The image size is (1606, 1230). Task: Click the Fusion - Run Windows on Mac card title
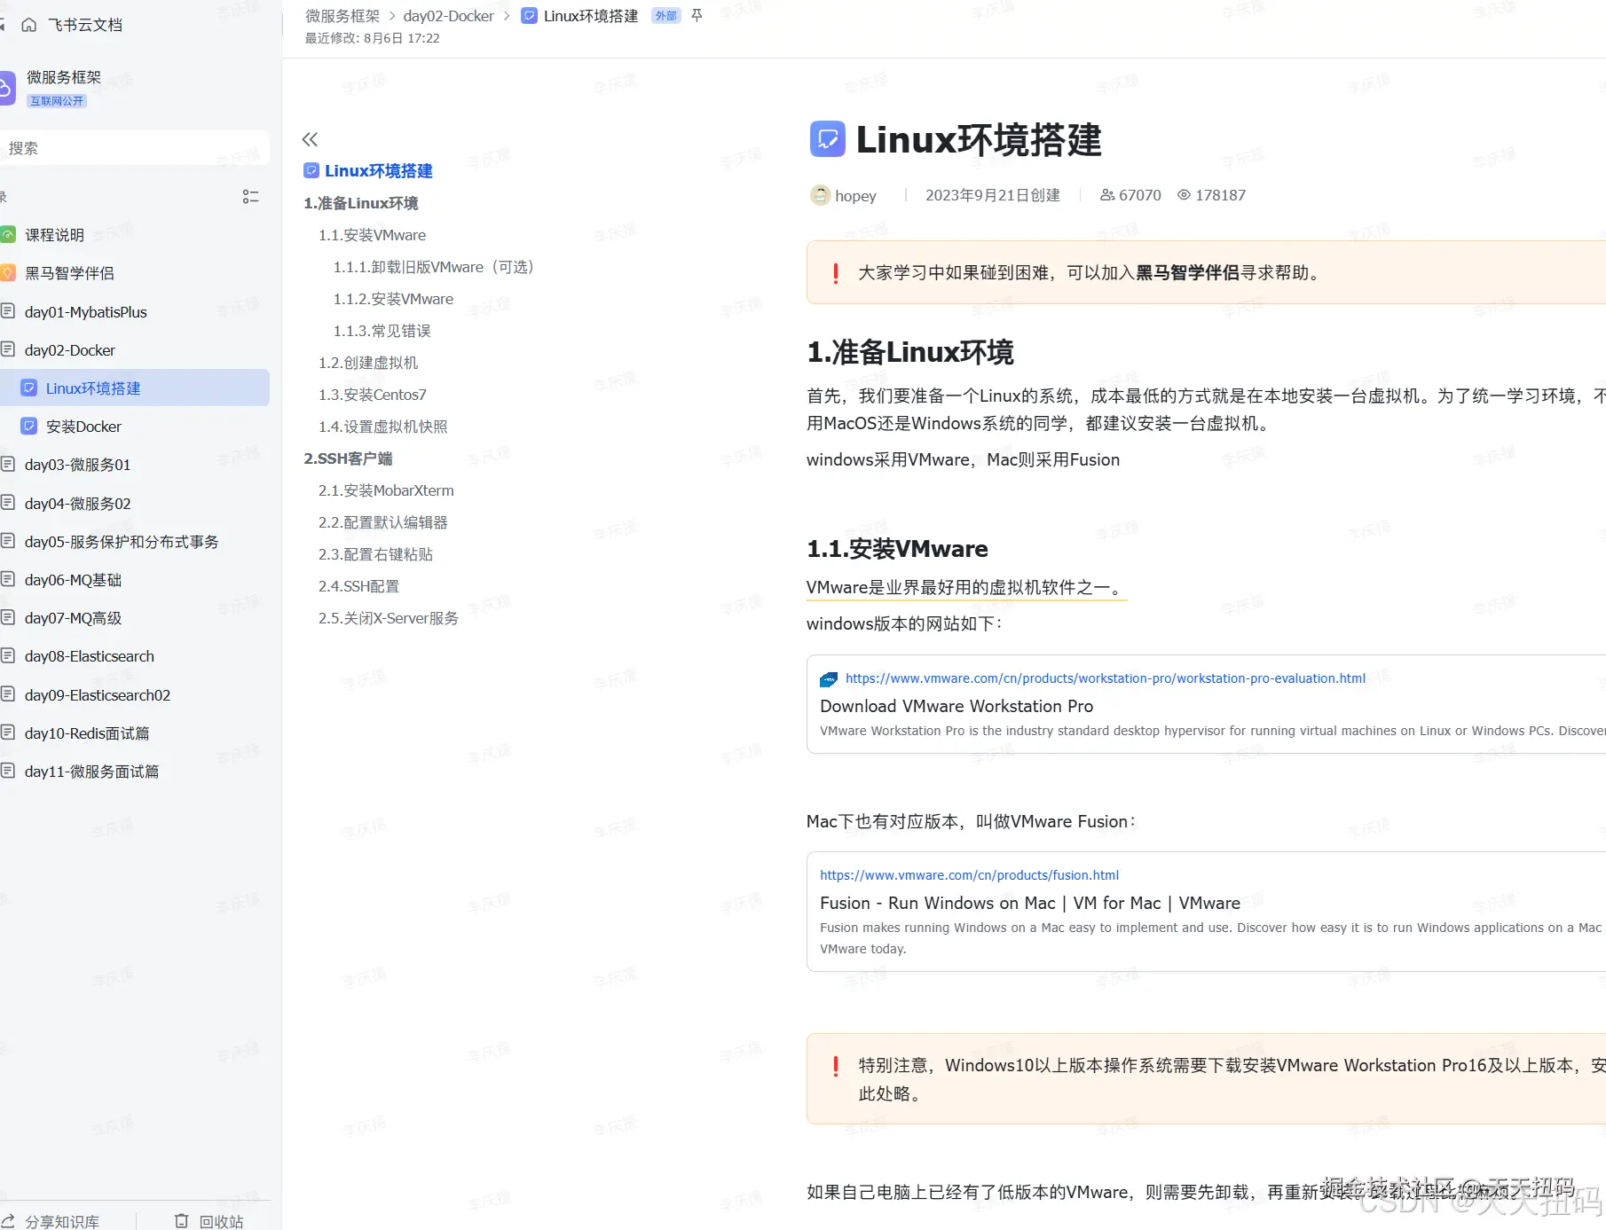(x=1030, y=904)
